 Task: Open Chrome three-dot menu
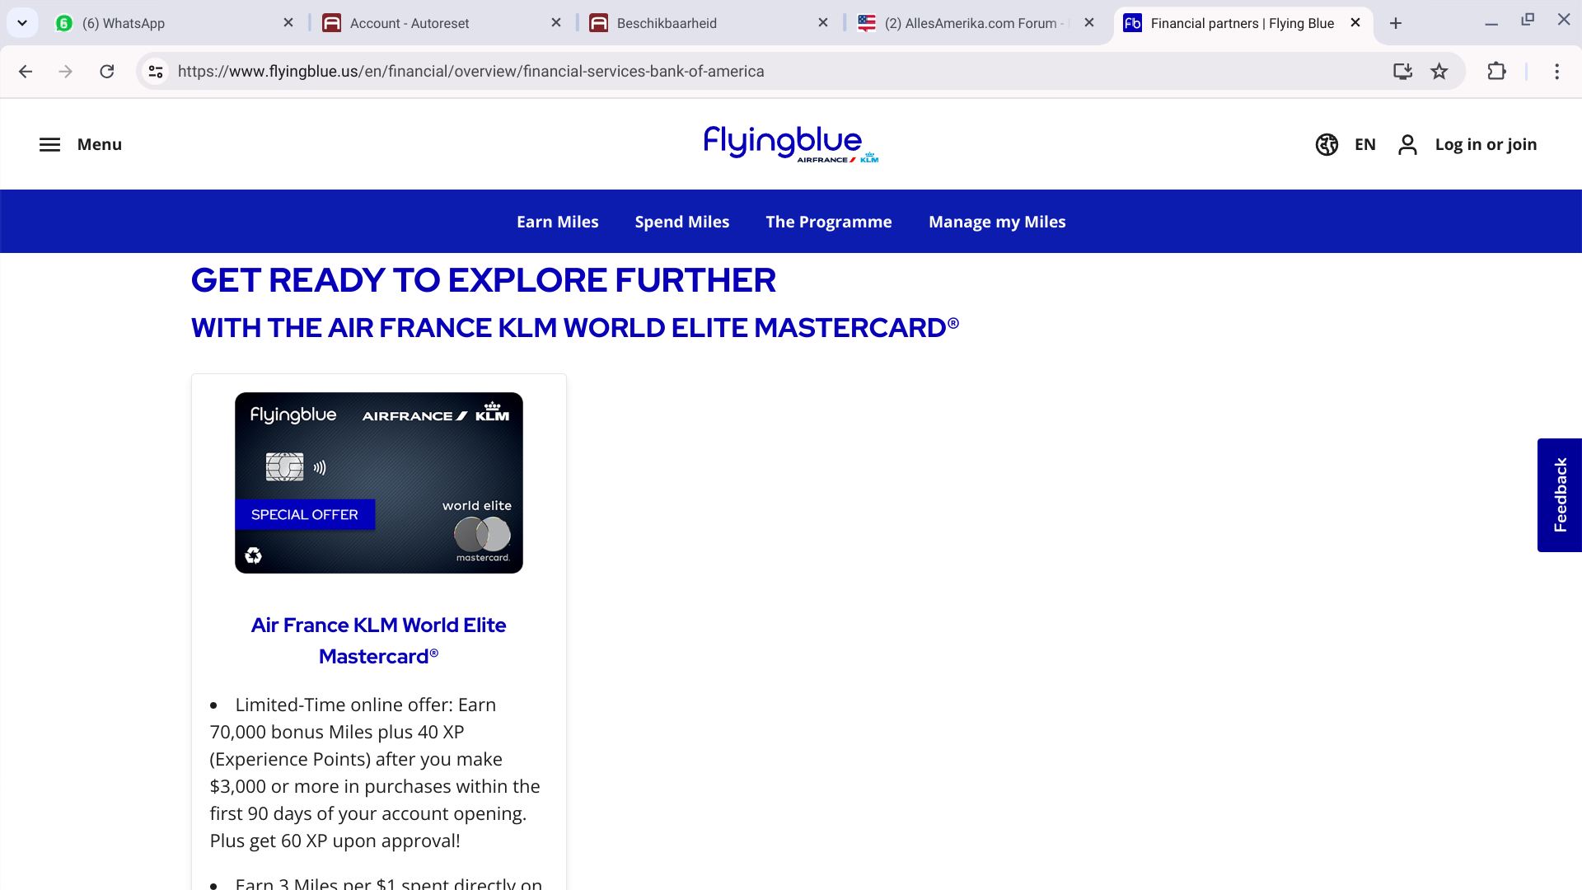(1556, 72)
